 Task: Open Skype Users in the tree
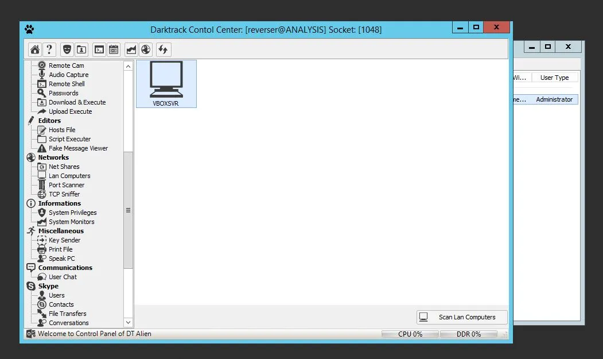coord(57,295)
